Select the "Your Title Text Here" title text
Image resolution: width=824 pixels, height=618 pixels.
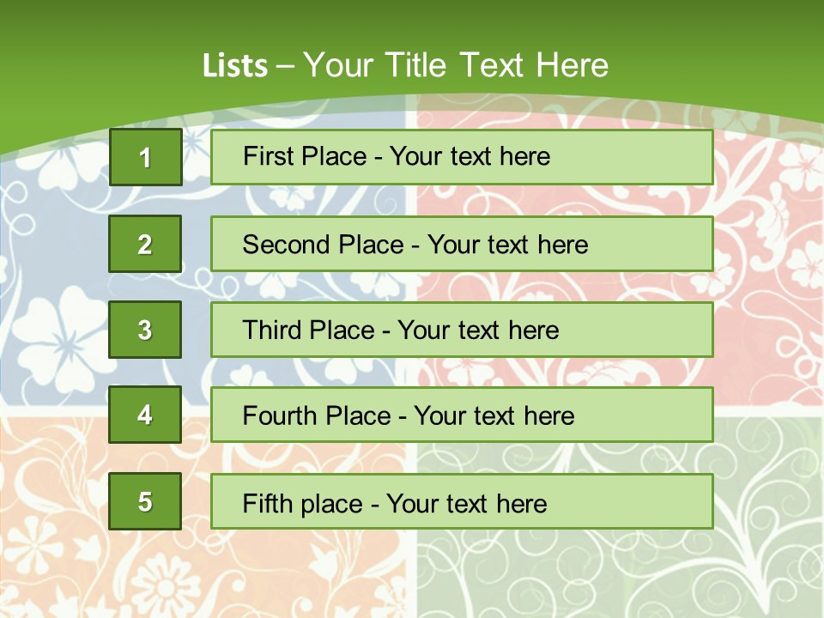456,65
